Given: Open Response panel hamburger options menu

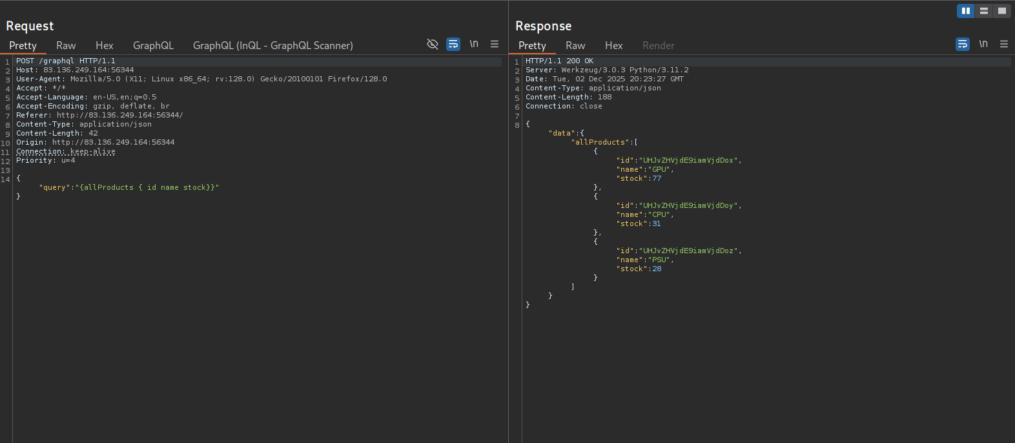Looking at the screenshot, I should (x=1004, y=44).
